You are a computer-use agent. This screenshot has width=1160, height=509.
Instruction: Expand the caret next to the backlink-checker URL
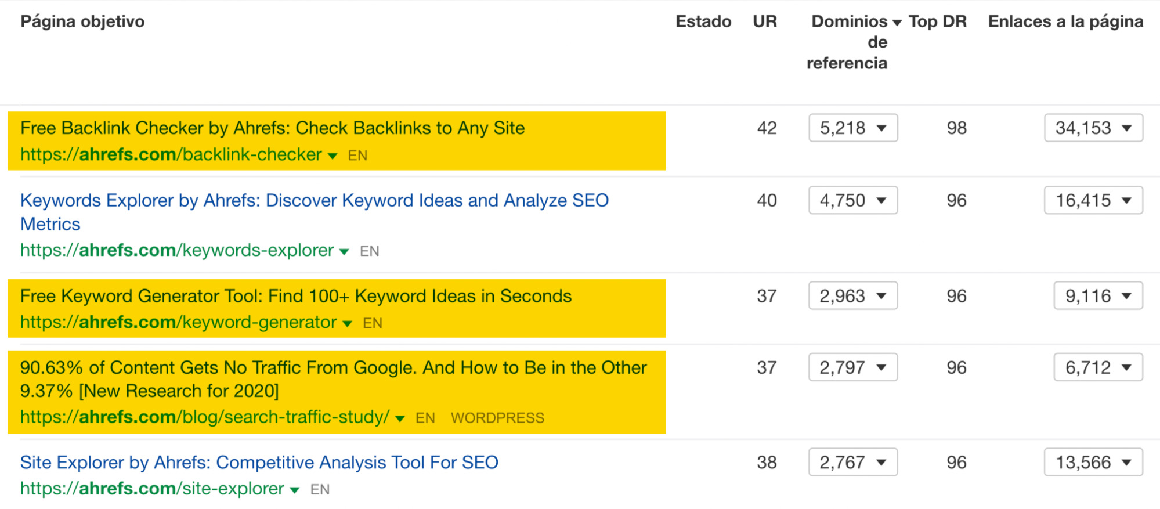(x=333, y=156)
